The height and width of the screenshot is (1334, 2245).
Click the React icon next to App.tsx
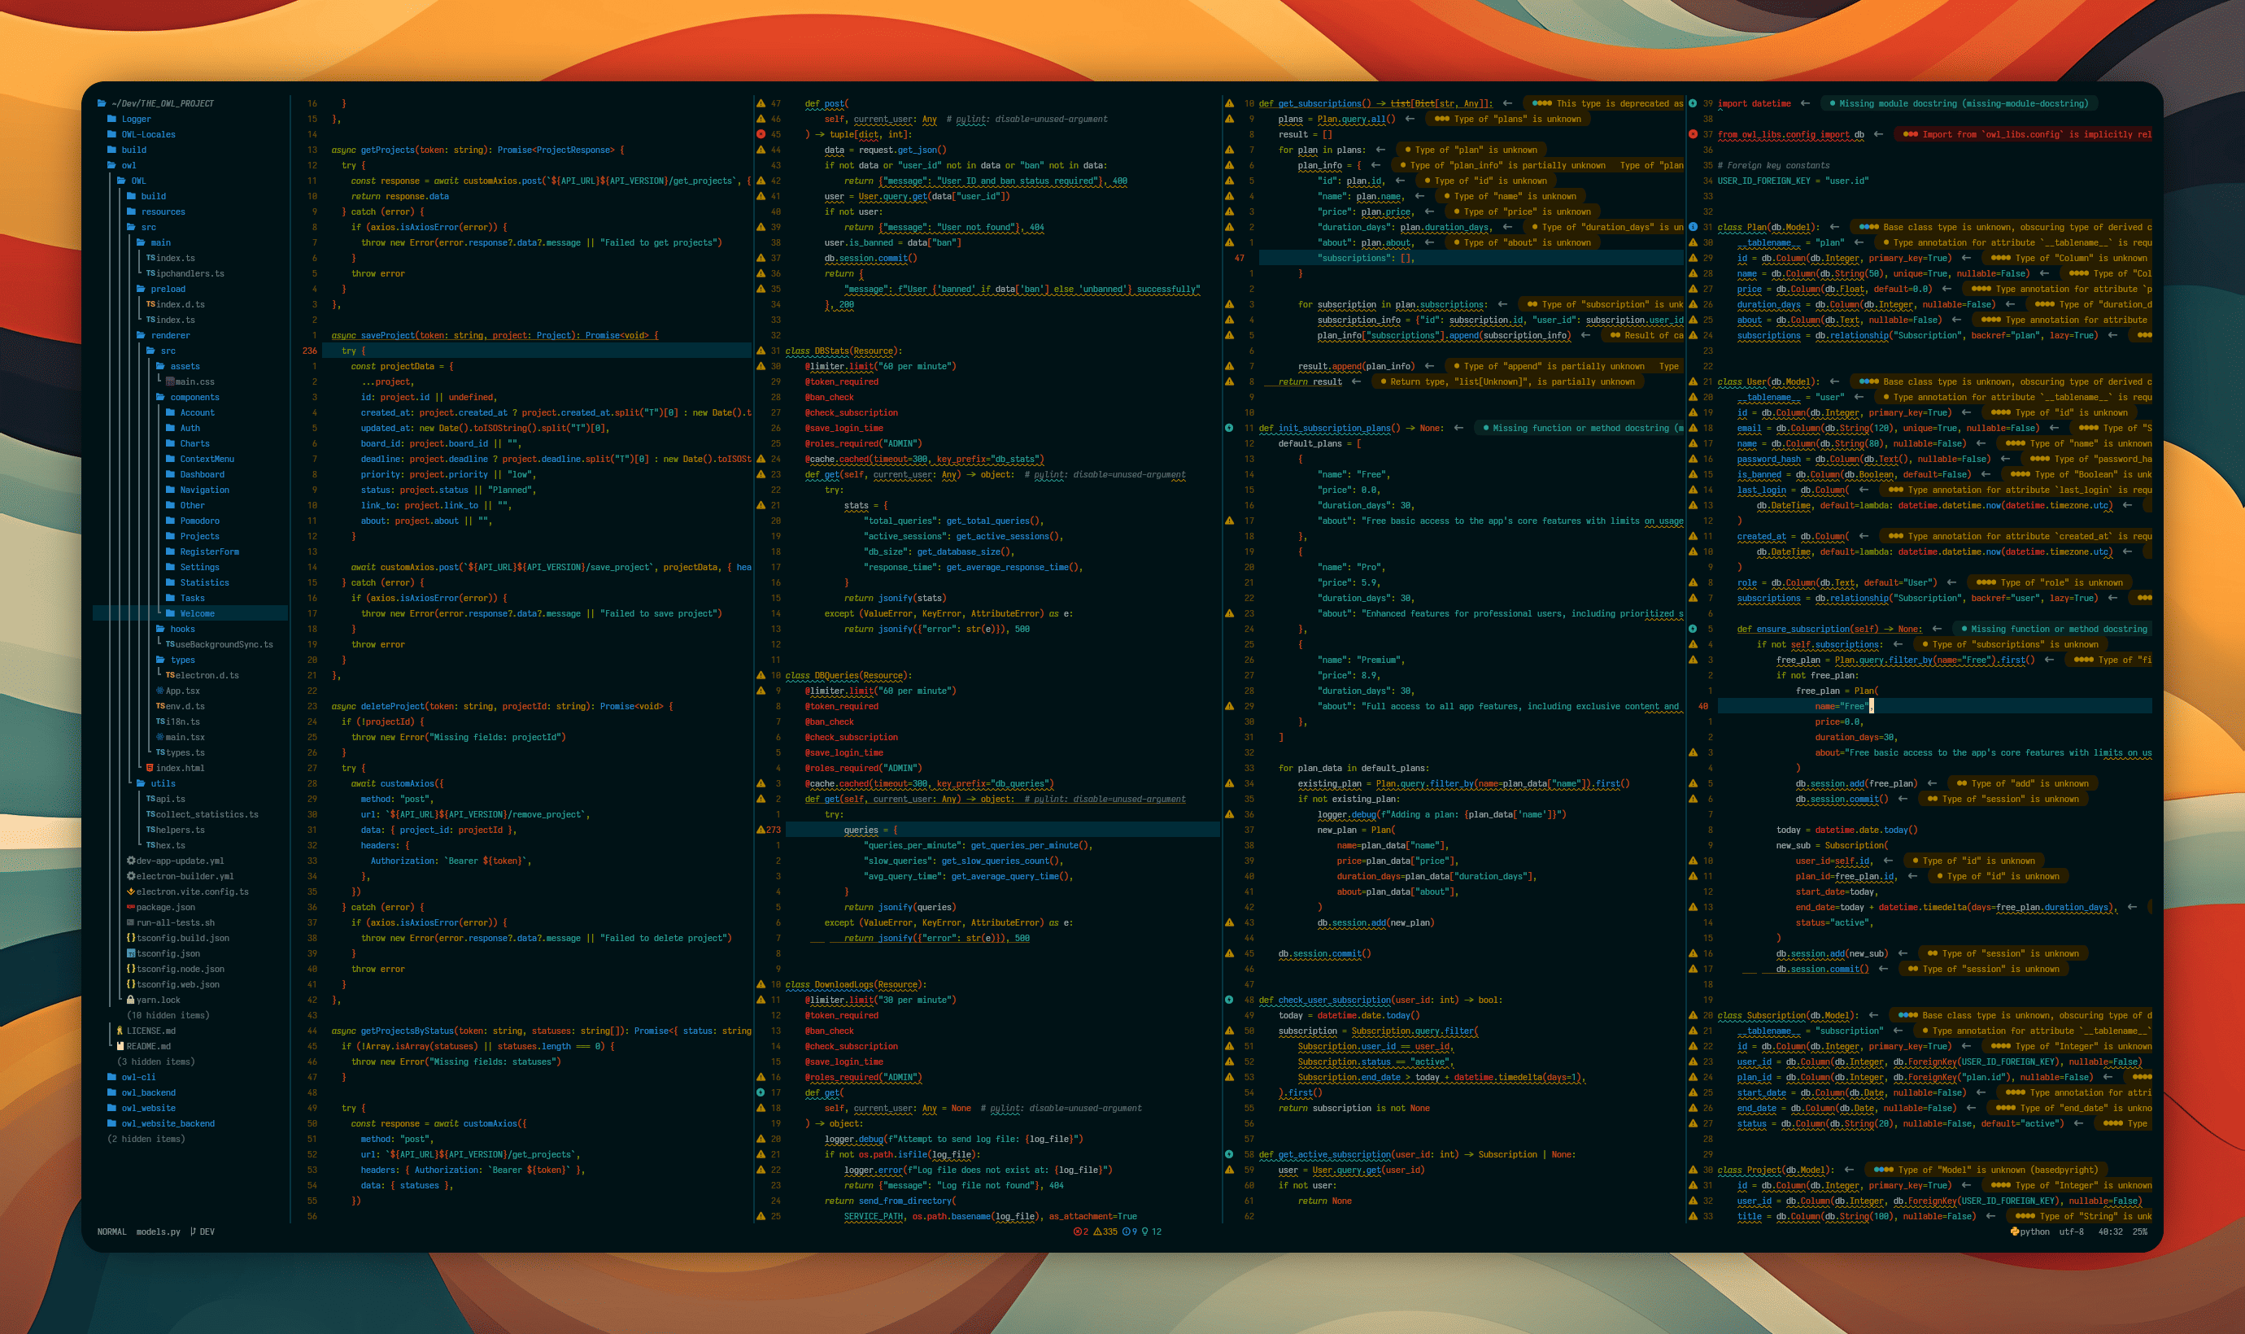click(x=160, y=691)
